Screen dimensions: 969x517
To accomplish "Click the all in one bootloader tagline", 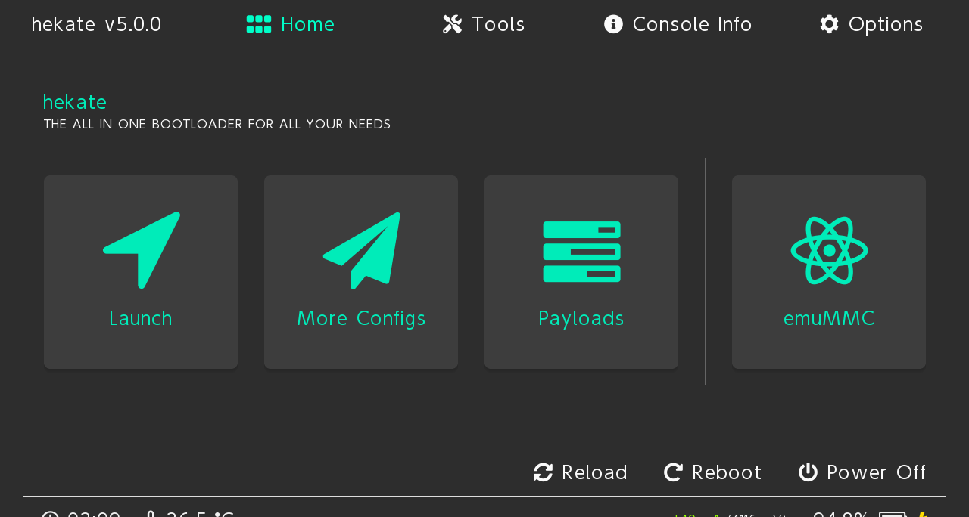I will pyautogui.click(x=217, y=124).
